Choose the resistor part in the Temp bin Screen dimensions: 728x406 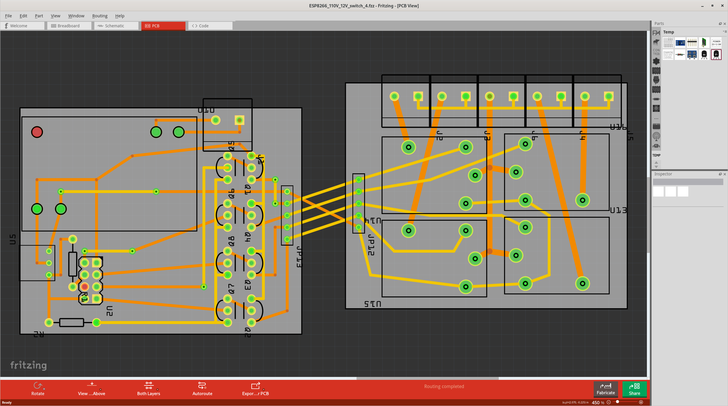click(680, 55)
